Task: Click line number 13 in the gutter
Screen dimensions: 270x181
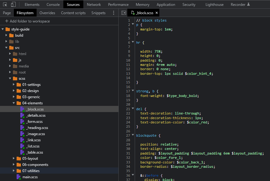Action: point(128,74)
